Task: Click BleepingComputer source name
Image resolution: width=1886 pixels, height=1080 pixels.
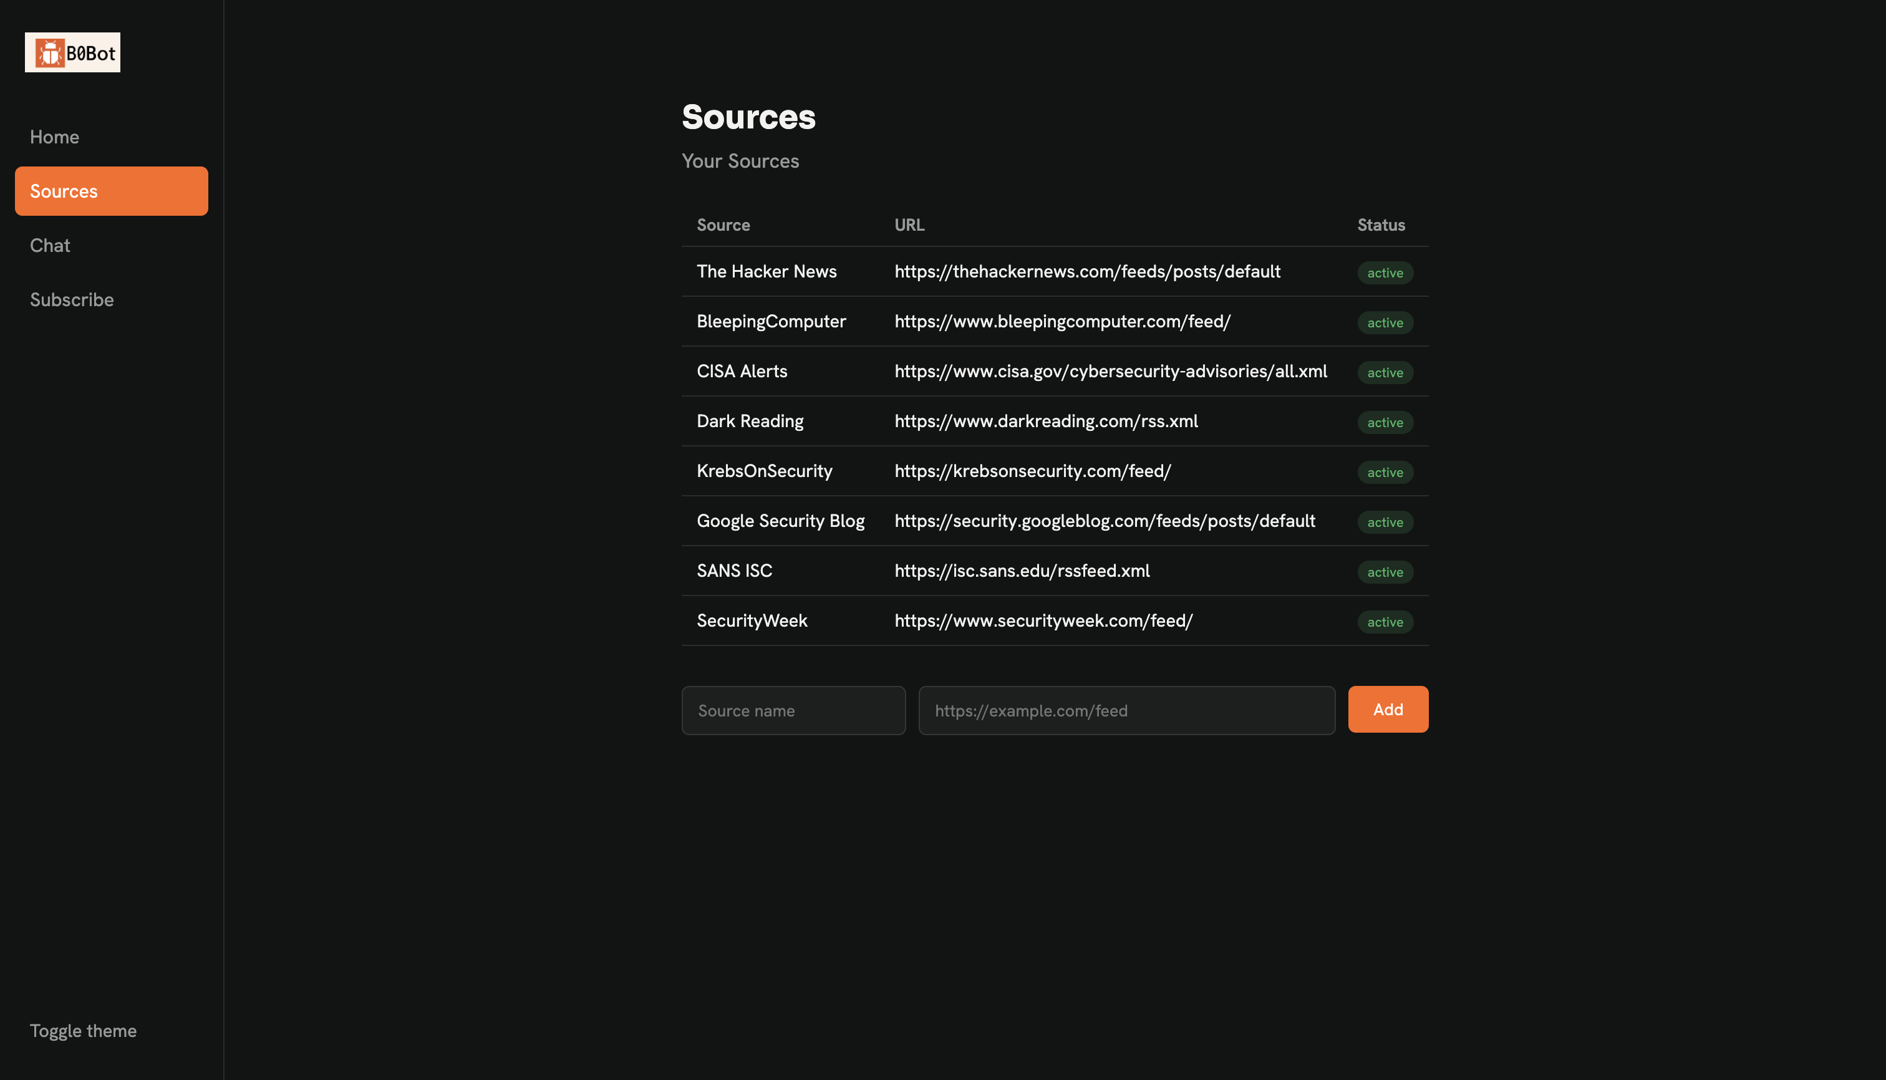Action: click(x=771, y=321)
